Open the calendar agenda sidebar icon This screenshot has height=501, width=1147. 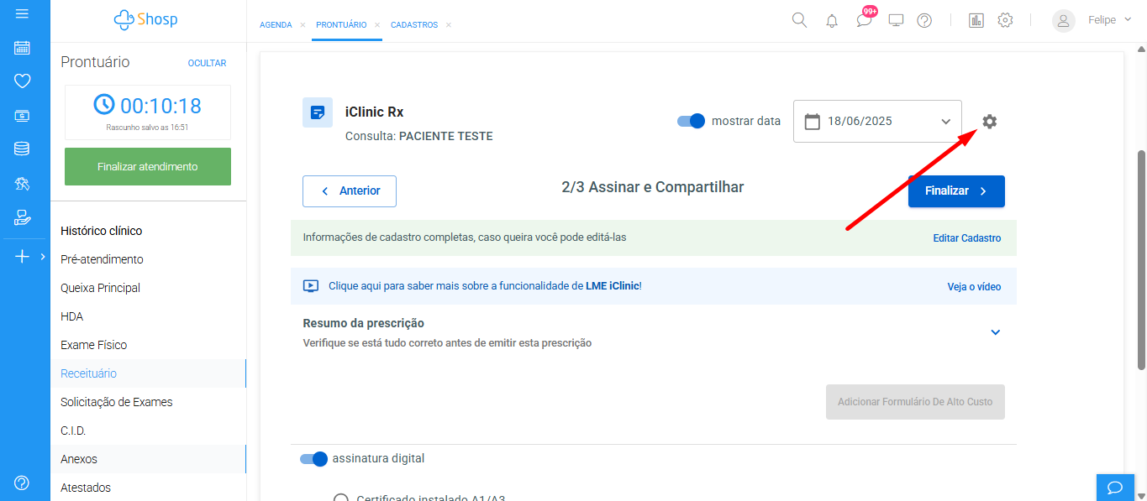pyautogui.click(x=23, y=48)
